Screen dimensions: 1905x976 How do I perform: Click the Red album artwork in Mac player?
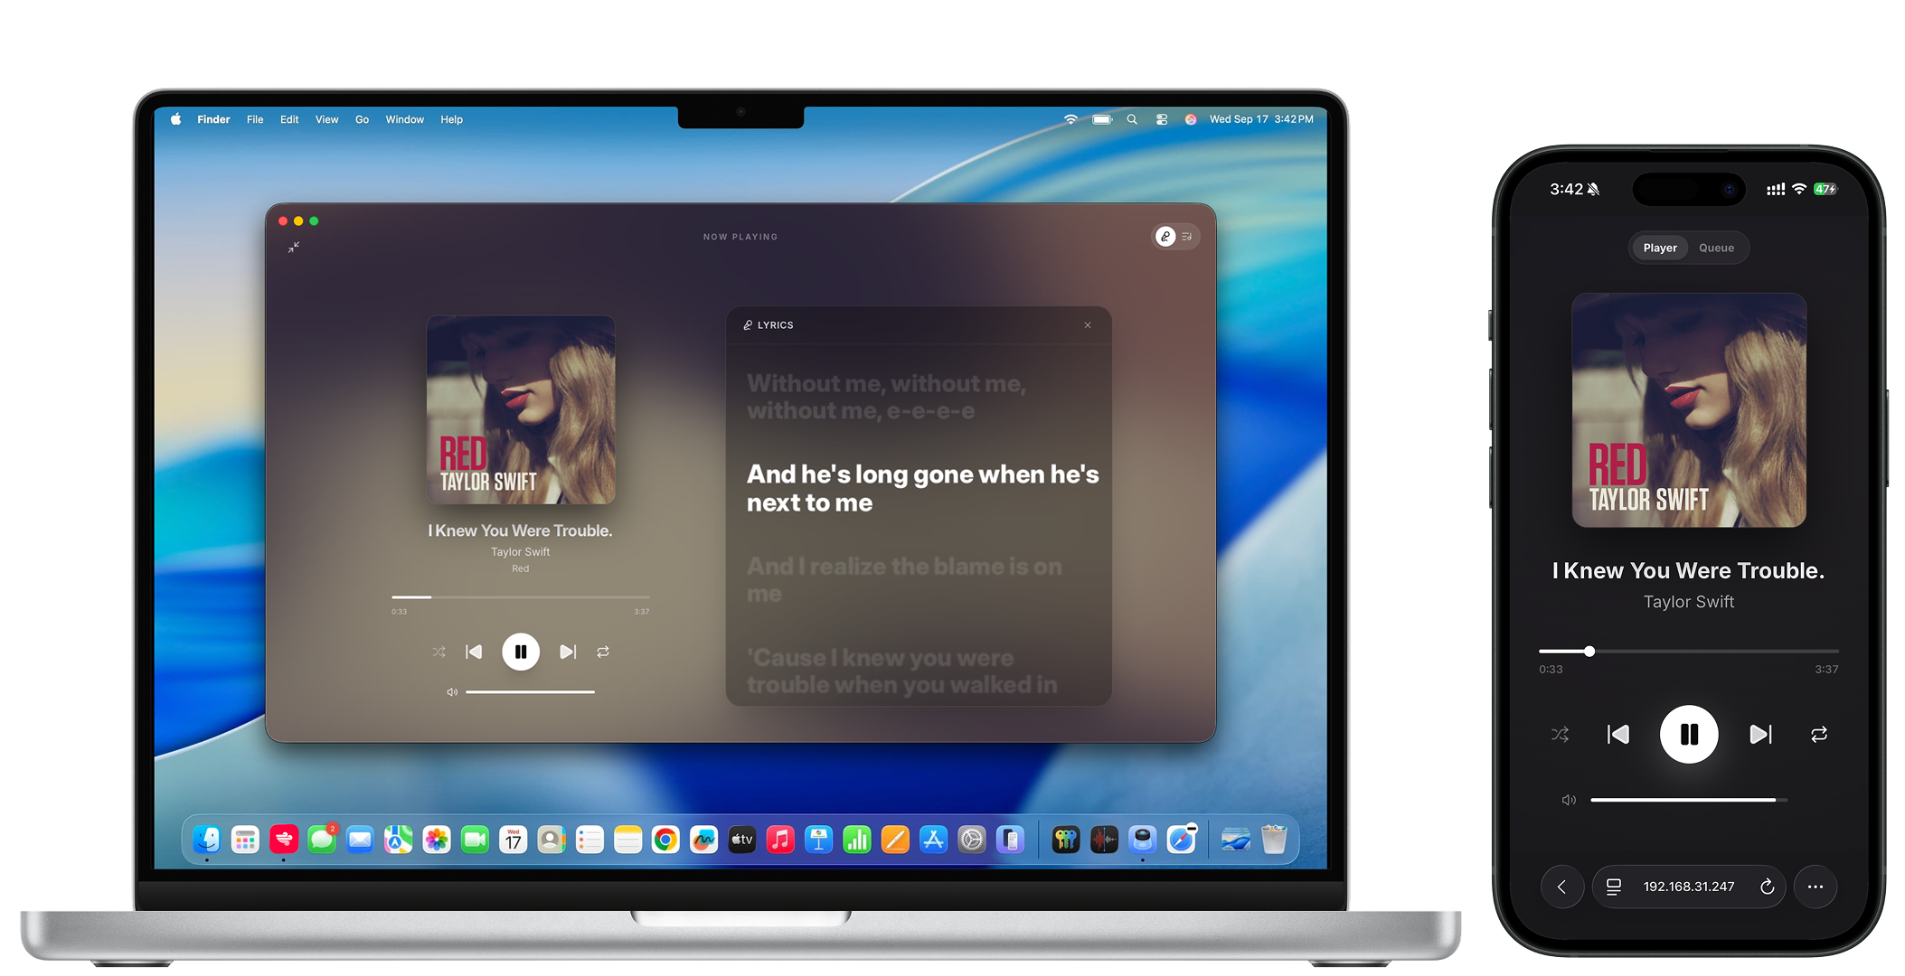click(521, 409)
